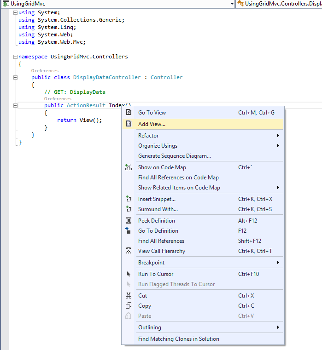Select Surround With... menu entry
Image resolution: width=322 pixels, height=350 pixels.
point(203,209)
